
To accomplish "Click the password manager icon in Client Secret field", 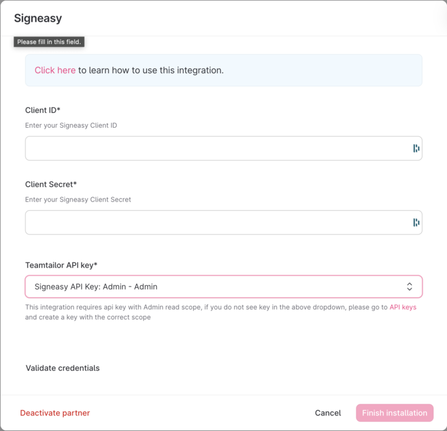I will tap(416, 223).
